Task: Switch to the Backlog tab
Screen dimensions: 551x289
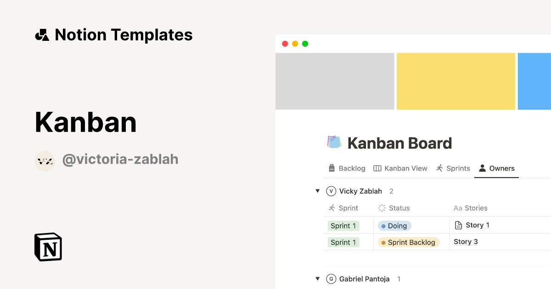Action: click(347, 168)
